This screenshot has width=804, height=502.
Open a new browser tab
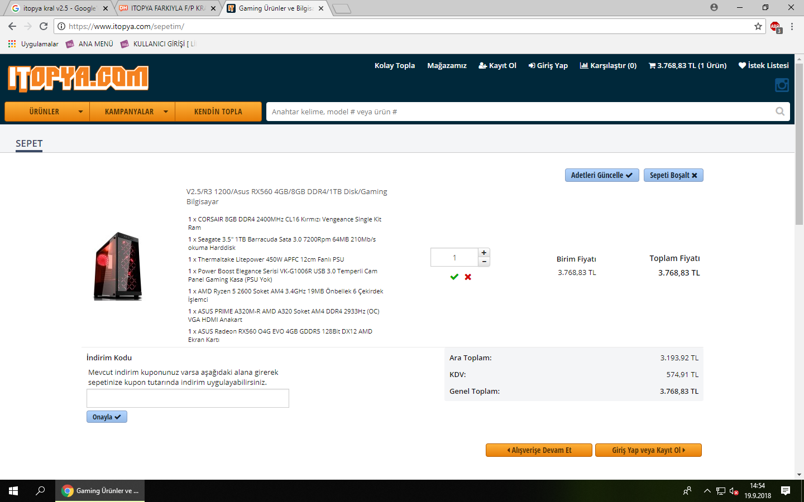341,8
